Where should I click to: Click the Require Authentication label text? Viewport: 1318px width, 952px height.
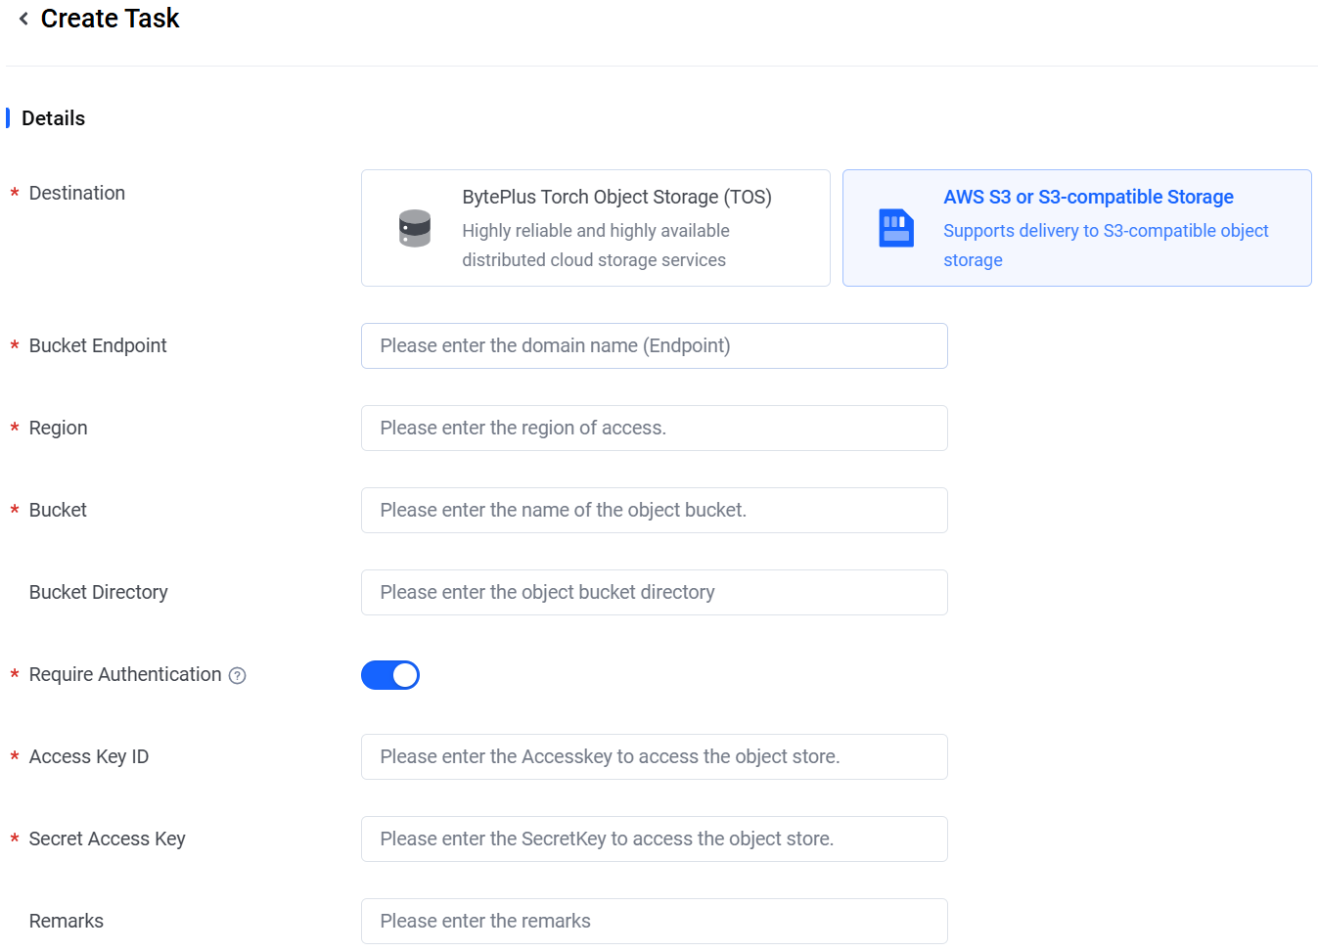(x=125, y=674)
